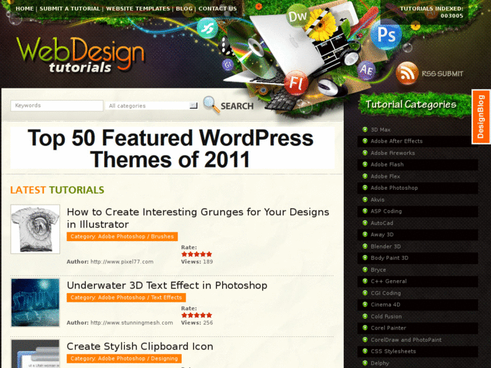Click the green plus icon beside 3D Max
The image size is (491, 368).
[365, 130]
